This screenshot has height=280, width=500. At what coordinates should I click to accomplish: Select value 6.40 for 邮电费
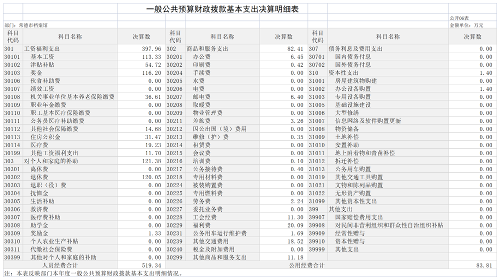click(297, 97)
